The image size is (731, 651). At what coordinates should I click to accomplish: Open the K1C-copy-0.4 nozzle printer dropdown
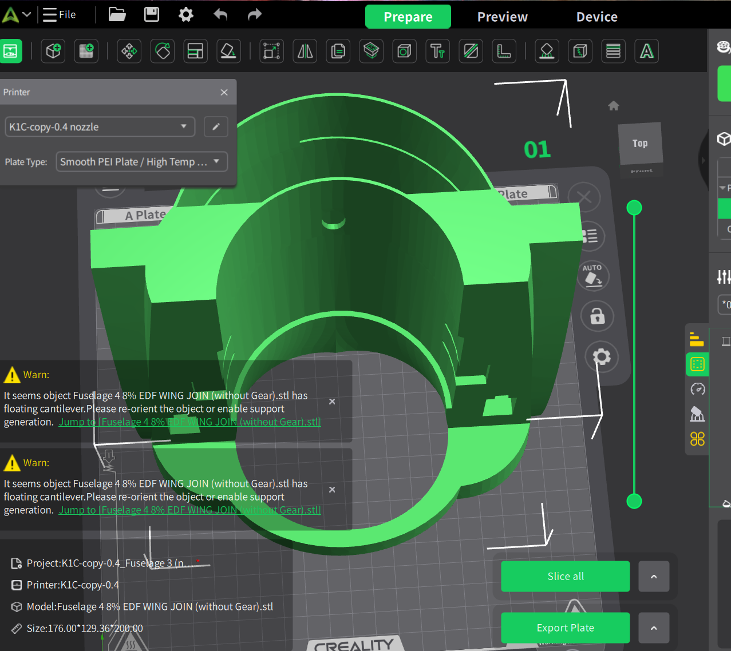100,127
